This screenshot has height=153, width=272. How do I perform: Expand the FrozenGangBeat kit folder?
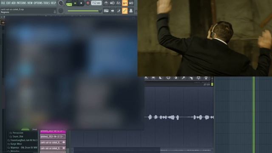click(x=23, y=140)
